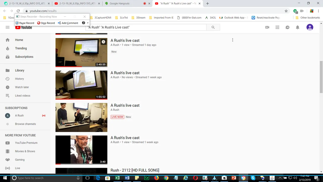323x182 pixels.
Task: Focus the YouTube search box
Action: click(146, 27)
